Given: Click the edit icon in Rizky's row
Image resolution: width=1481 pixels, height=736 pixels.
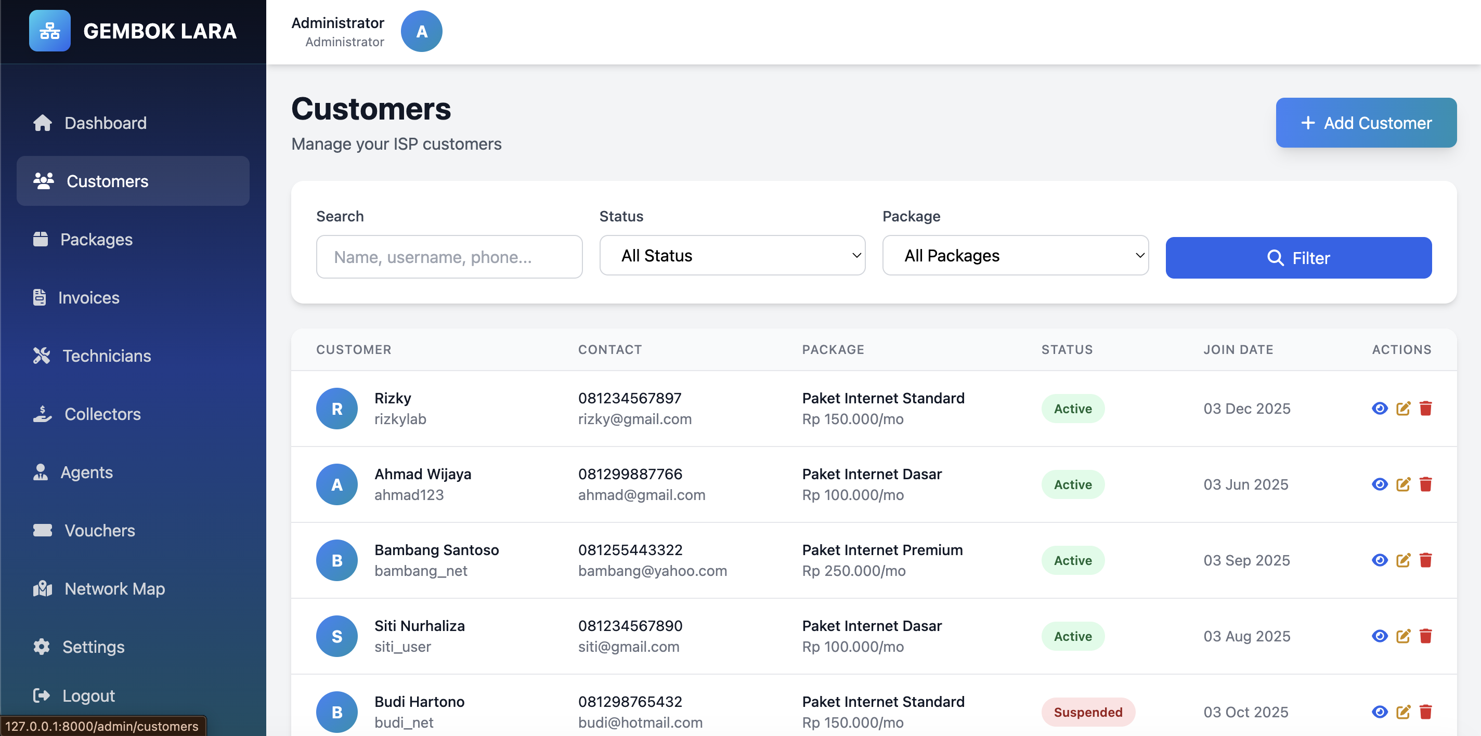Looking at the screenshot, I should 1403,409.
